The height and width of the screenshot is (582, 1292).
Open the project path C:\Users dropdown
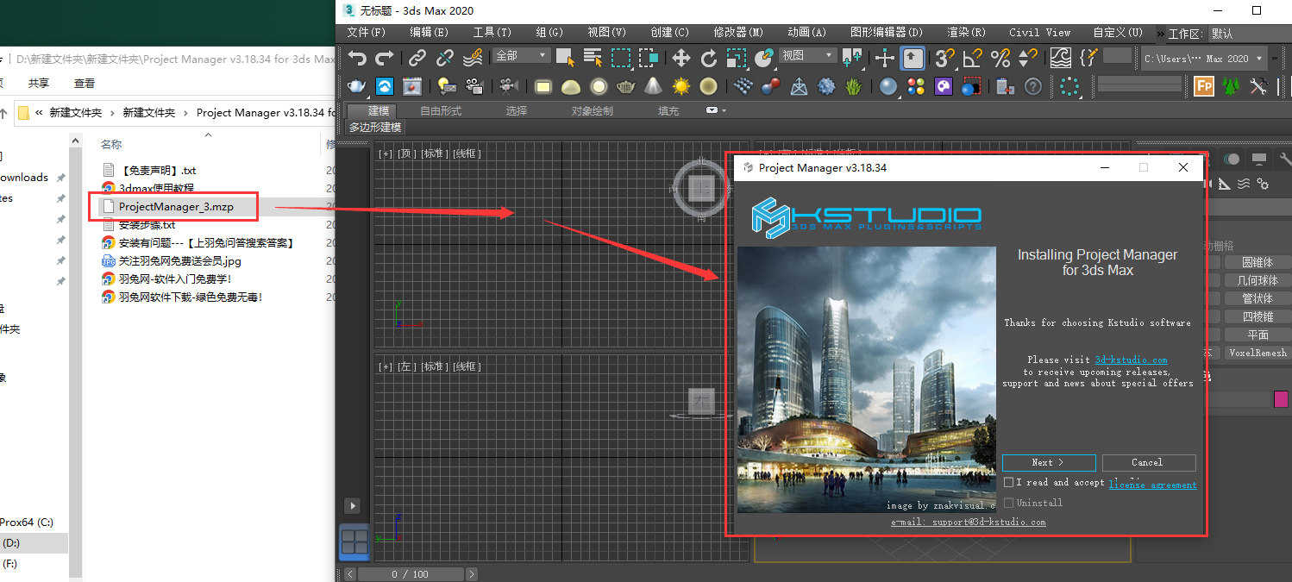pyautogui.click(x=1202, y=59)
